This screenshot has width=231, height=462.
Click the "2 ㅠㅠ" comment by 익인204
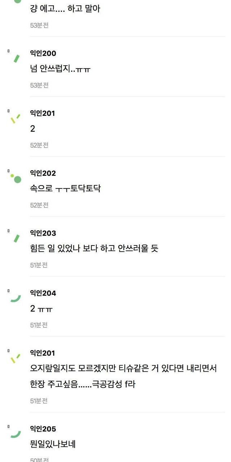tap(42, 309)
